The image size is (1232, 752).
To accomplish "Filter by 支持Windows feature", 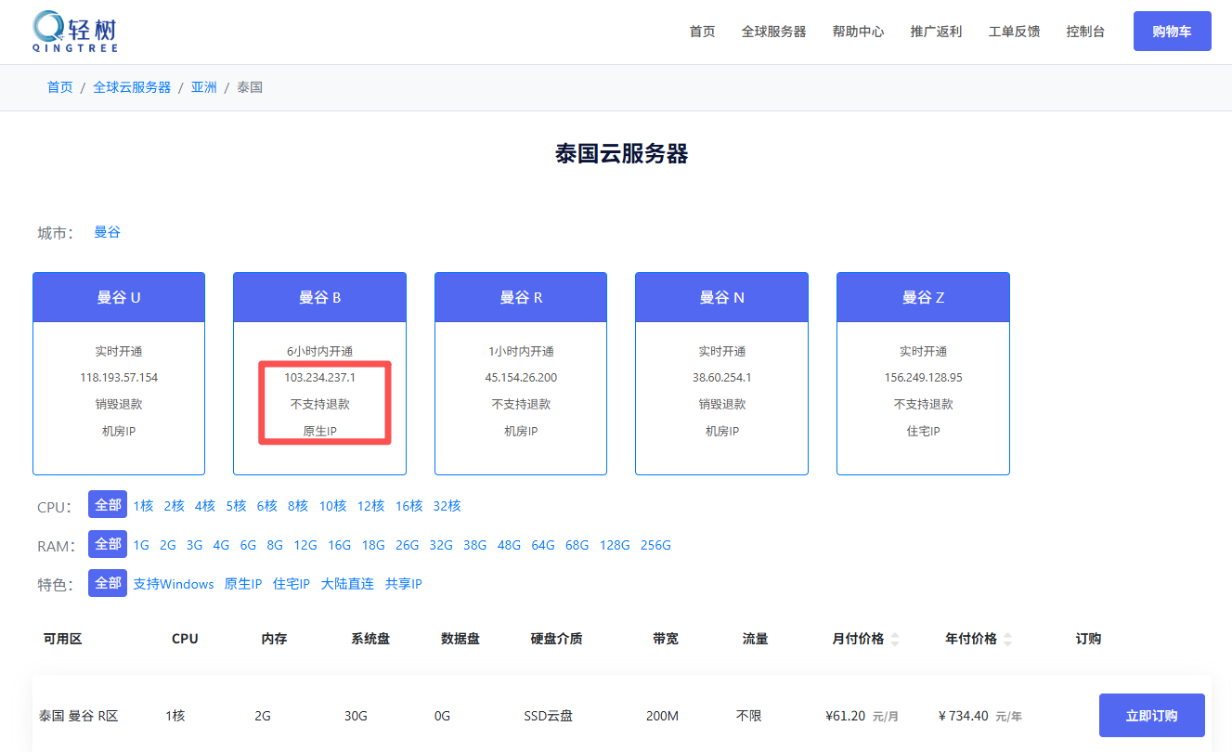I will click(174, 584).
